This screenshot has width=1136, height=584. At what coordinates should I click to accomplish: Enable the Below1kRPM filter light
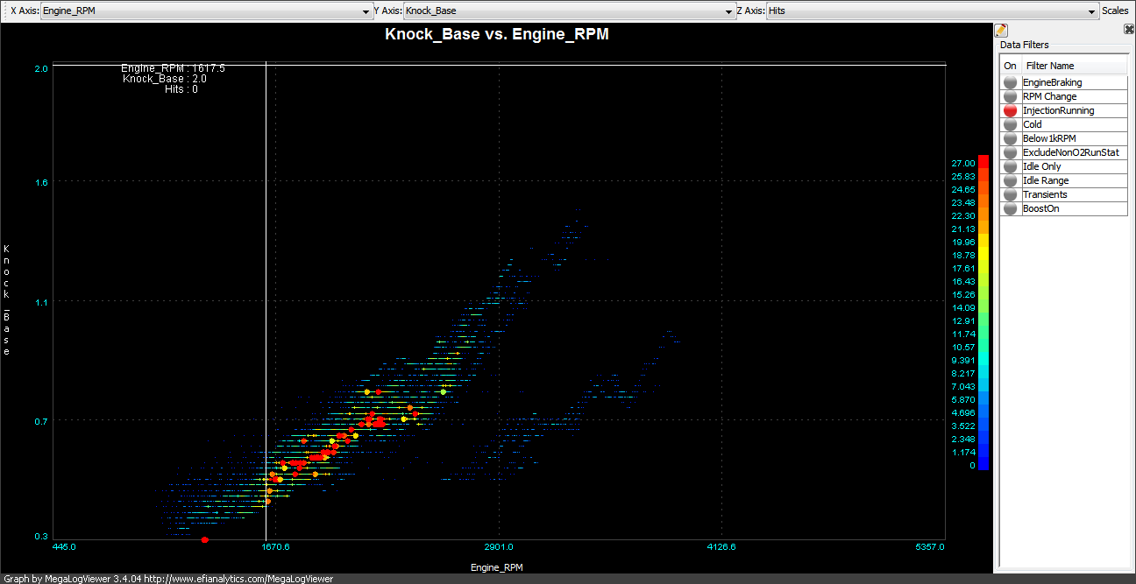1011,139
